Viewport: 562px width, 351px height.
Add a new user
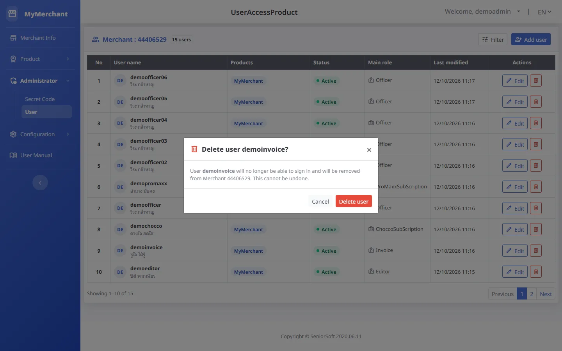click(x=531, y=39)
